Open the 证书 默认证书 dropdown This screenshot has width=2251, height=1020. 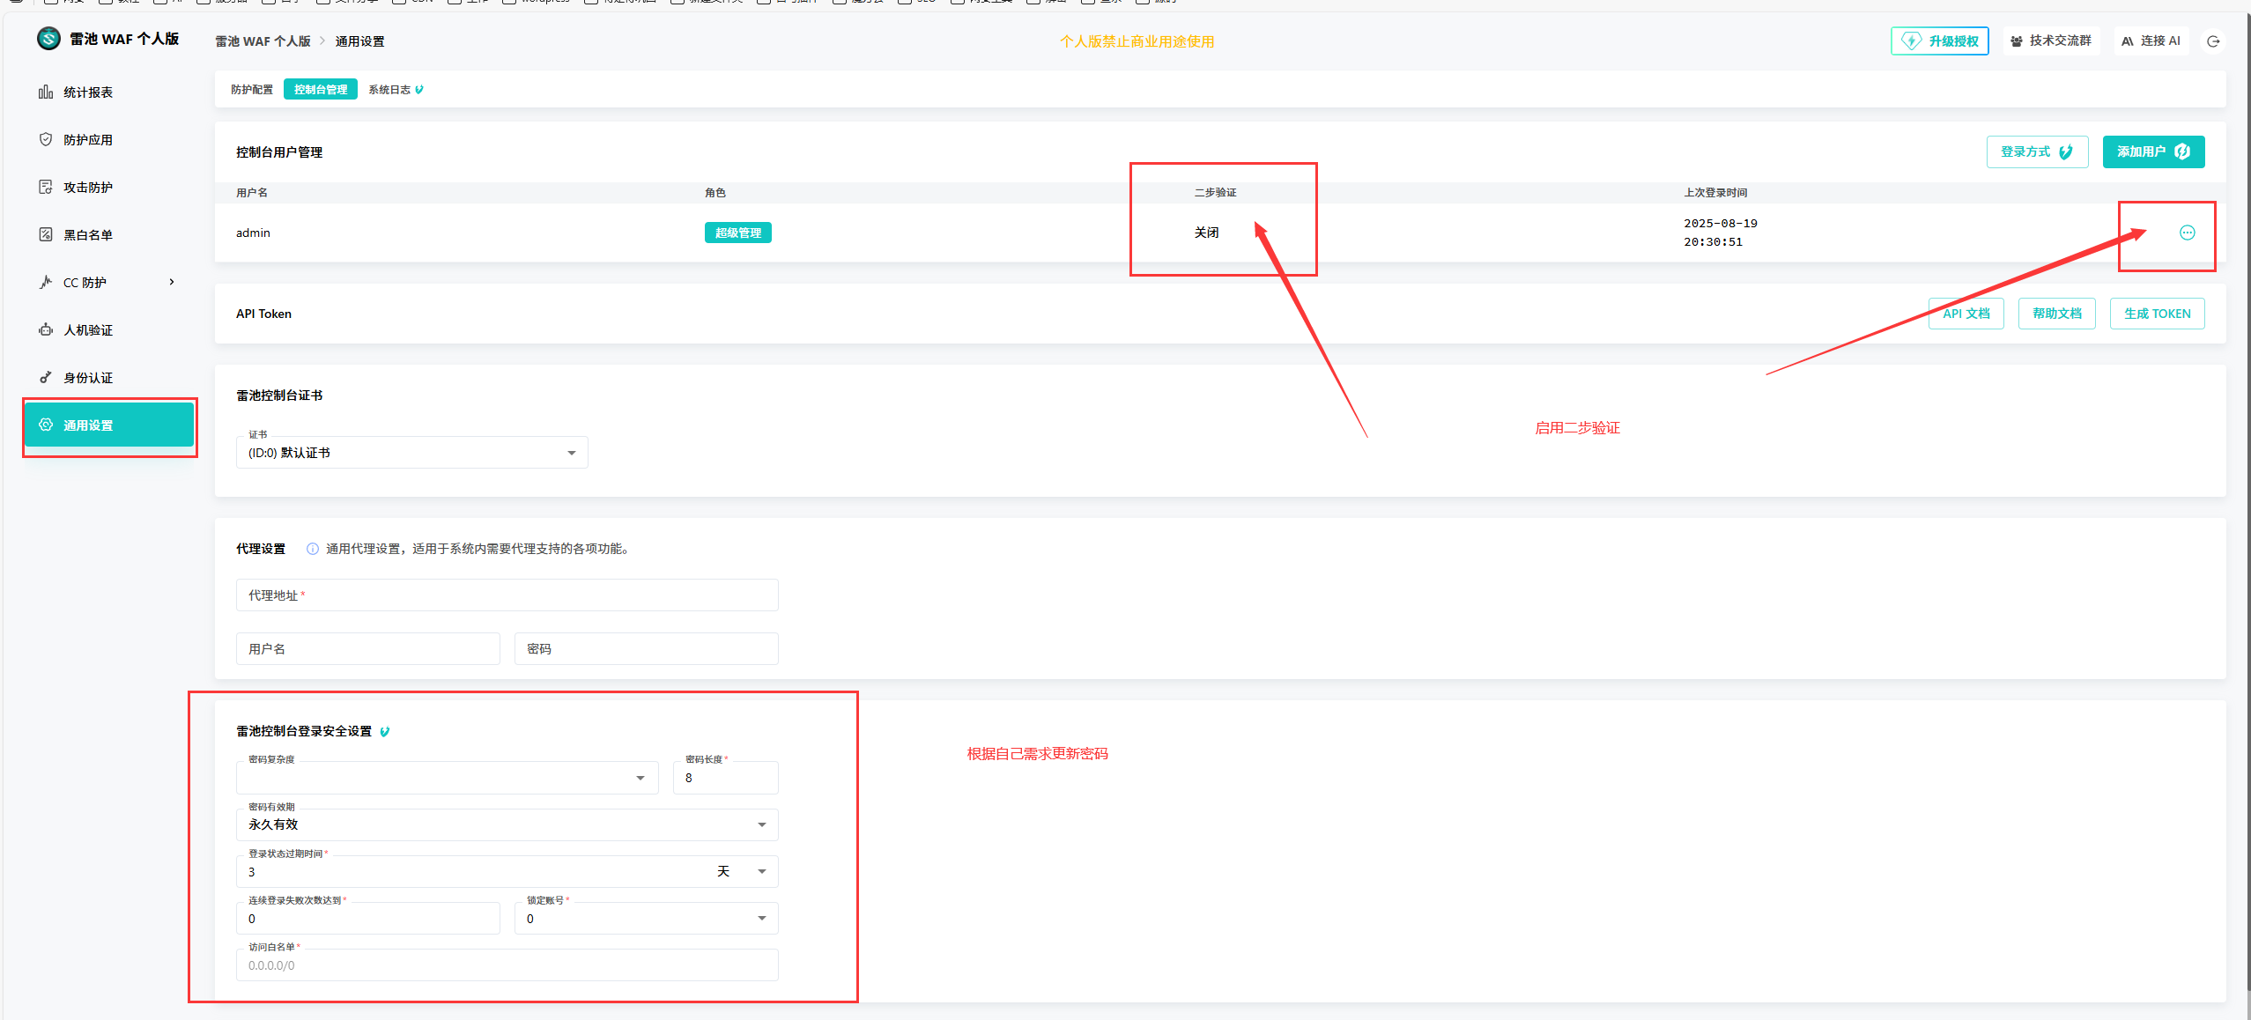(411, 453)
